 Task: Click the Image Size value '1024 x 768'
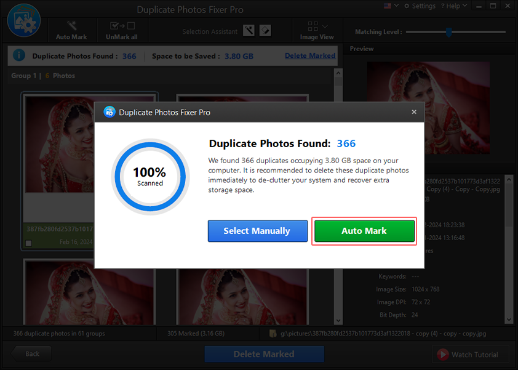[426, 289]
